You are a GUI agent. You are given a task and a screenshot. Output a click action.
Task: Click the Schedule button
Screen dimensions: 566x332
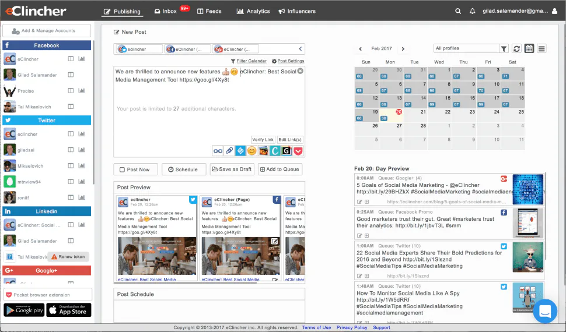[184, 169]
